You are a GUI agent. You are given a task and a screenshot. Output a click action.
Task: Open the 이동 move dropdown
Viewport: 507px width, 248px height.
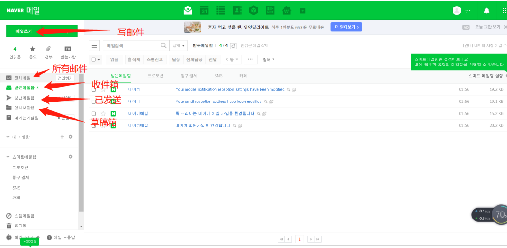click(232, 59)
